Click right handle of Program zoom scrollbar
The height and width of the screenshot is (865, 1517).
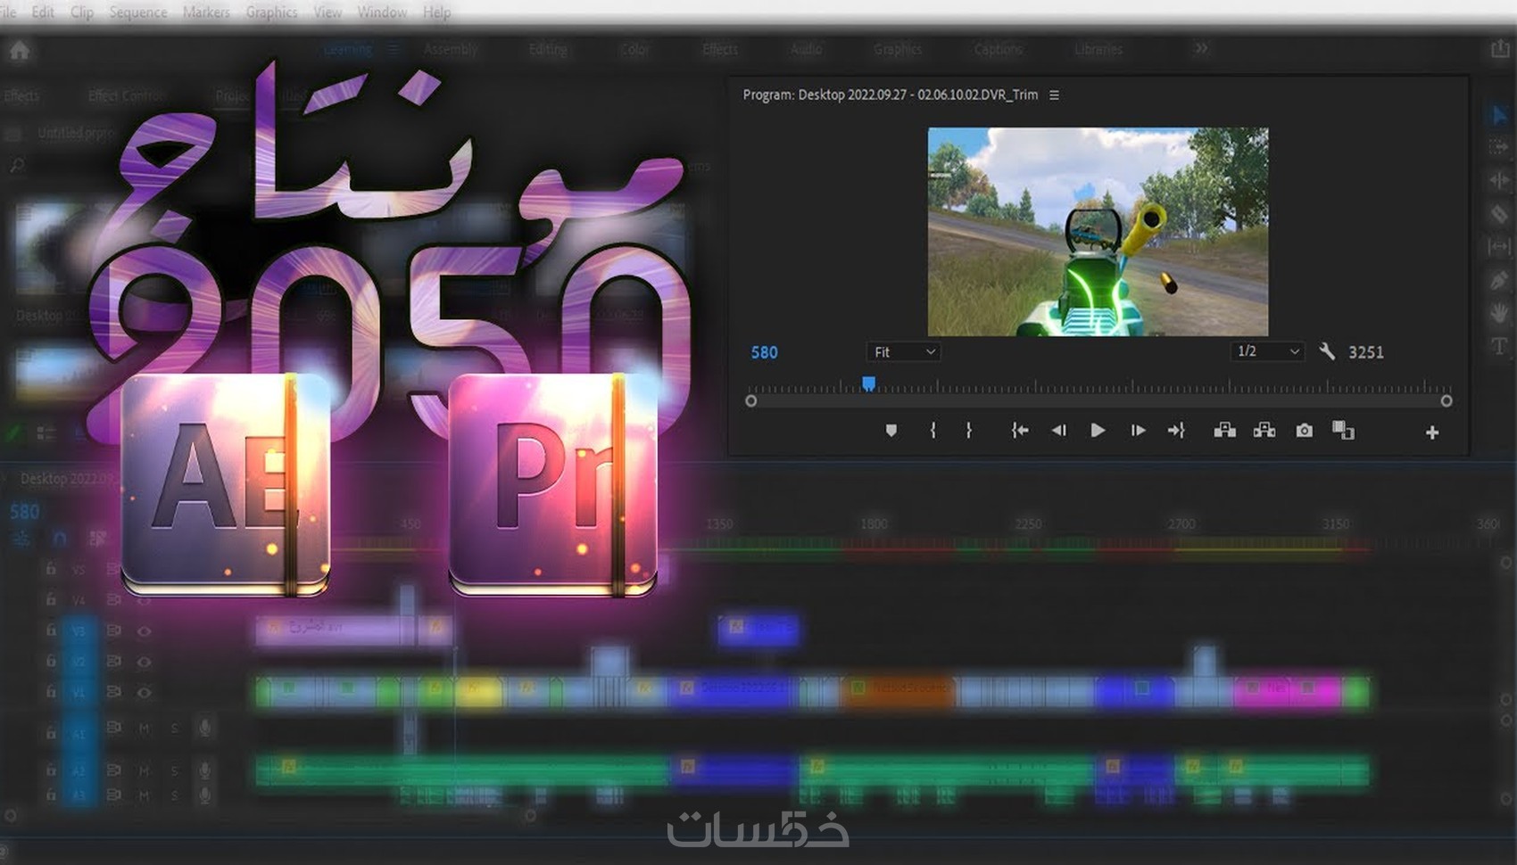tap(1447, 401)
